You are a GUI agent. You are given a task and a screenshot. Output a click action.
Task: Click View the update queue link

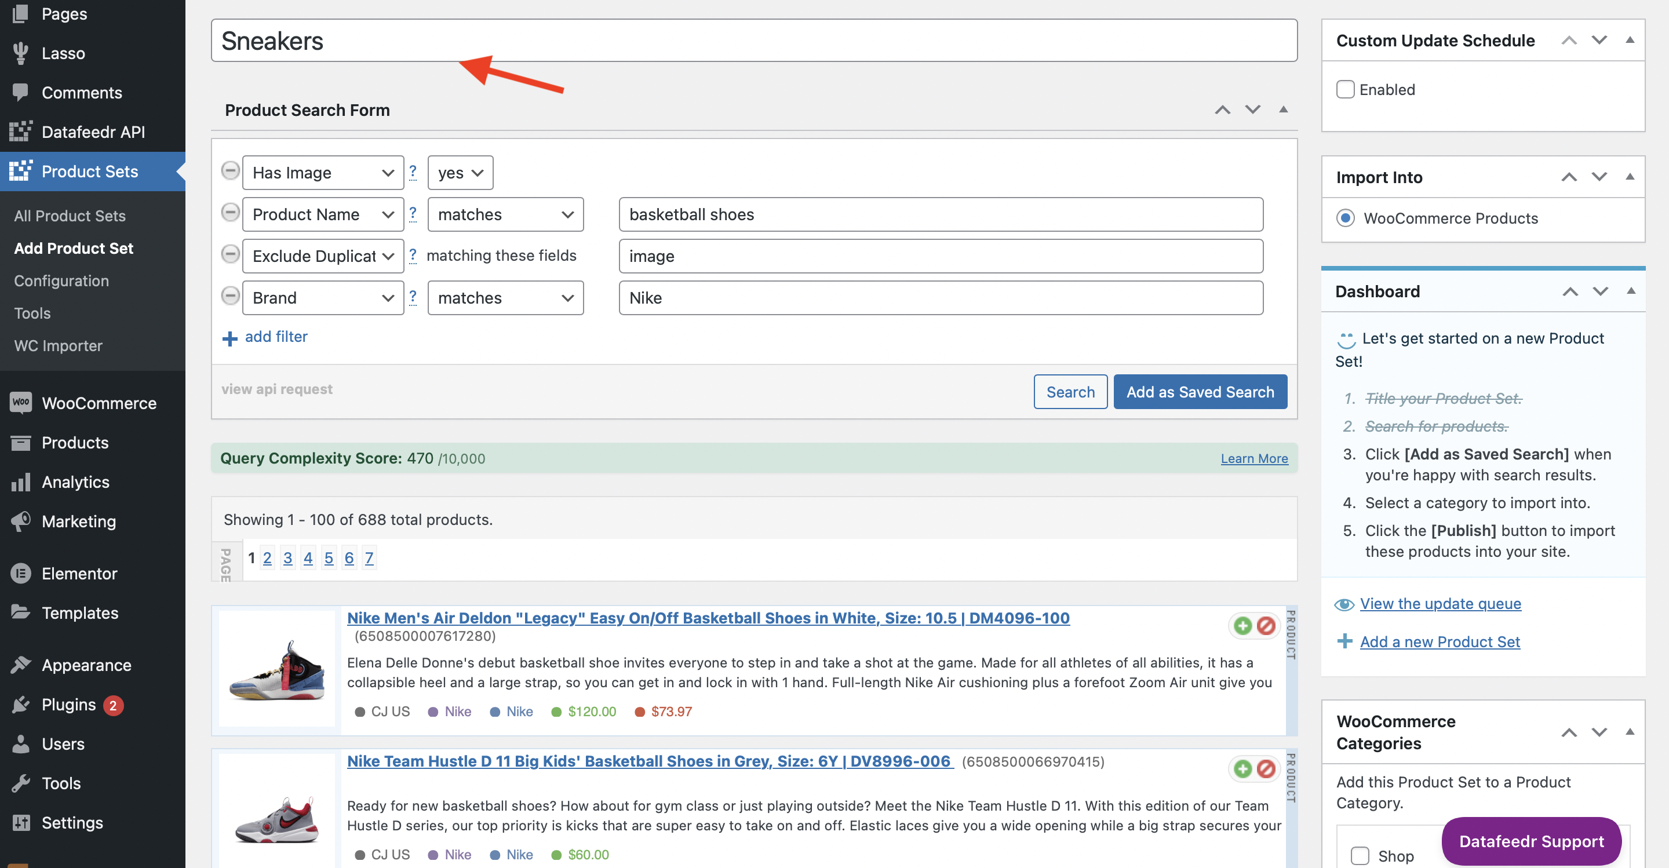coord(1440,603)
